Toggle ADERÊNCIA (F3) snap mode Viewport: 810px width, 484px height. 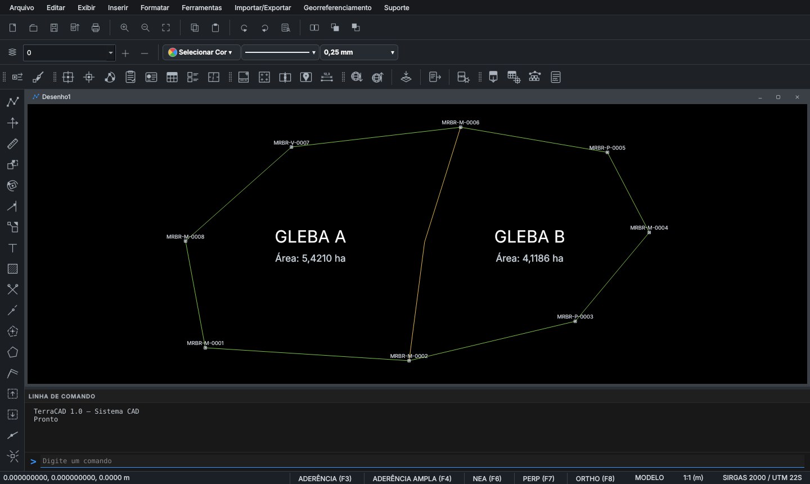325,478
